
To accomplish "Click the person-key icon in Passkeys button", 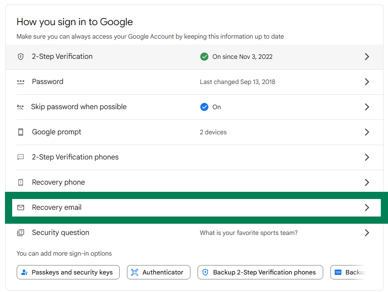I will [x=24, y=273].
